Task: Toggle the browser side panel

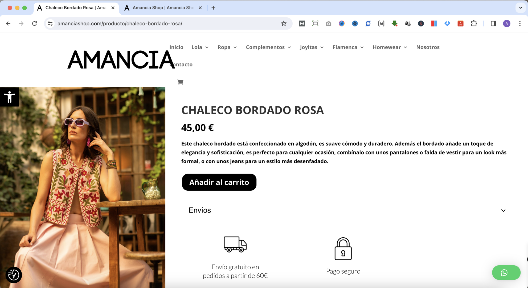Action: tap(493, 23)
